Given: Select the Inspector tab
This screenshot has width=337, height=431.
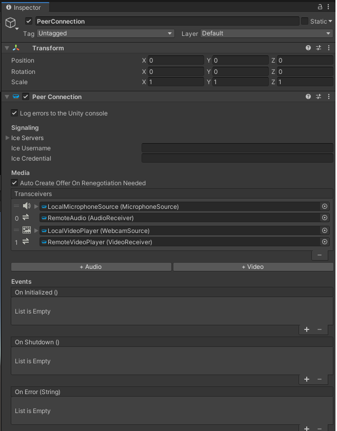Looking at the screenshot, I should [25, 7].
